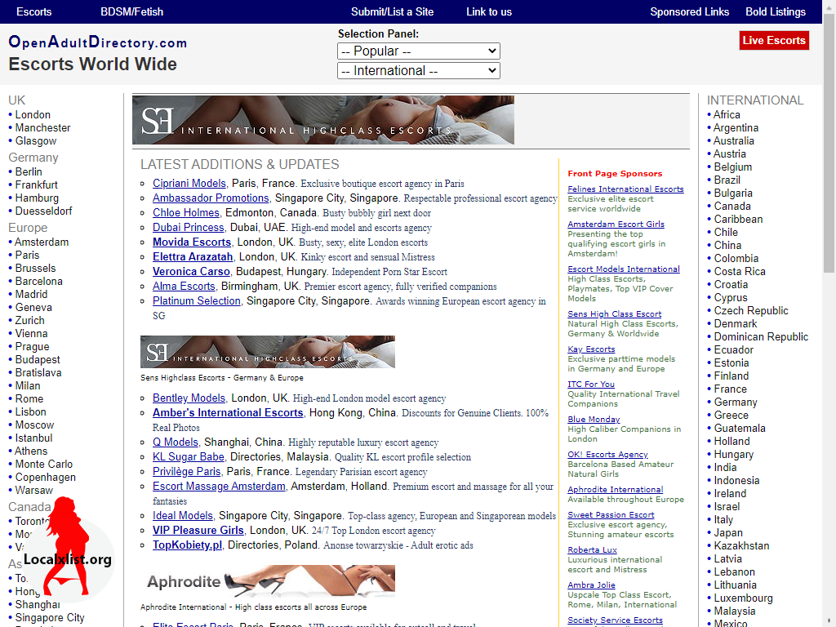Open the TopKobiety.pl listing
This screenshot has height=627, width=836.
click(x=187, y=545)
